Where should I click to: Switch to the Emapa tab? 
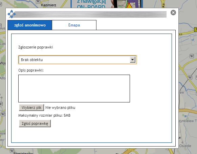pos(74,25)
